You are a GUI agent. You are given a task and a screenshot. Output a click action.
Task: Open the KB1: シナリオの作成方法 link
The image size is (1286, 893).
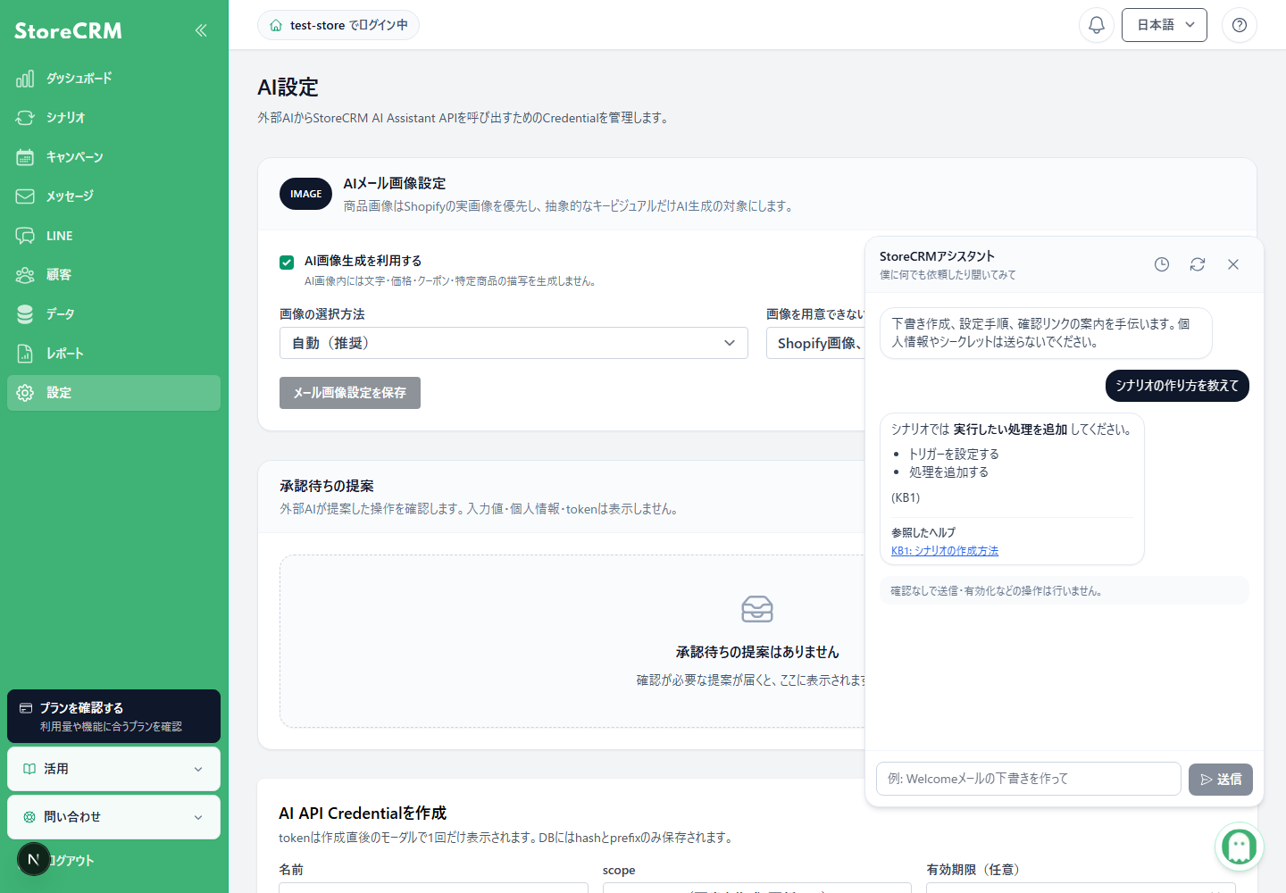click(x=945, y=551)
